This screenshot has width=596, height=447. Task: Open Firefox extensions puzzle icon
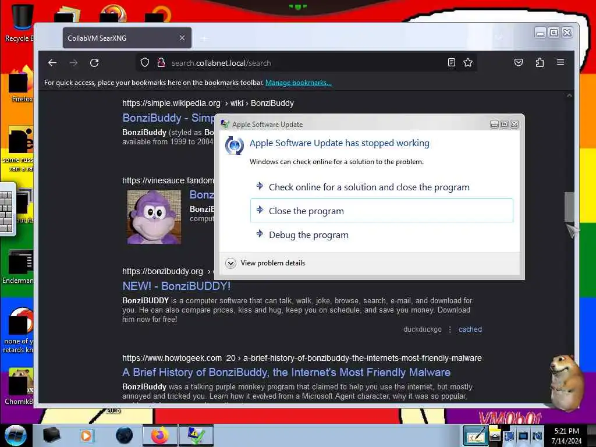pyautogui.click(x=540, y=62)
